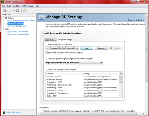Viewport: 149px width, 116px height.
Task: Open Adjust image settings with preview
Action: [x=21, y=20]
